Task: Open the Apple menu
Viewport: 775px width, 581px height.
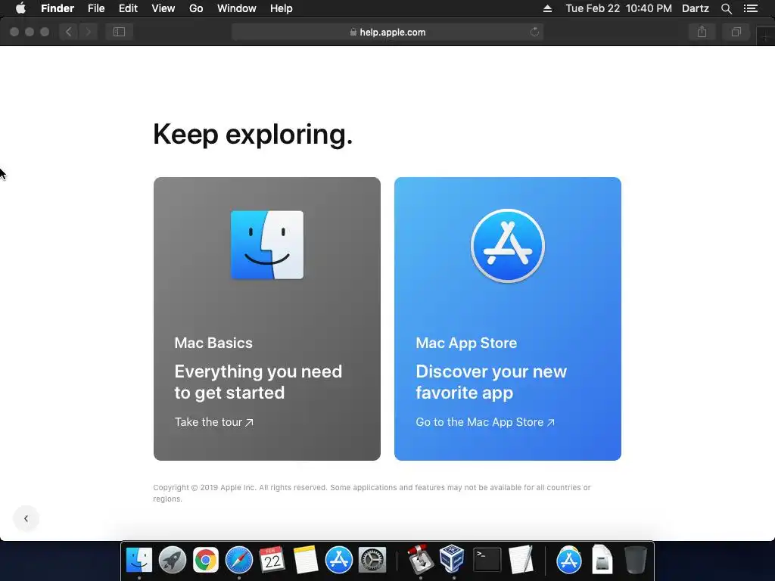Action: click(20, 8)
